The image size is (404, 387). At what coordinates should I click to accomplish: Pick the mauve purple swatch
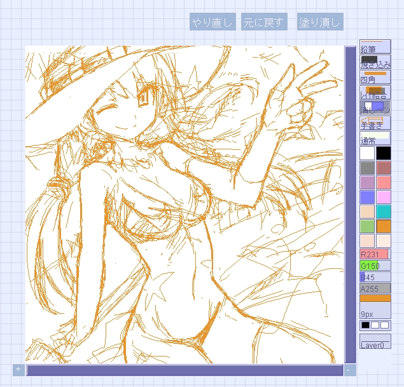click(367, 182)
